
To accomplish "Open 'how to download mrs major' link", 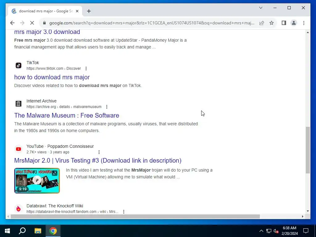I will click(52, 77).
